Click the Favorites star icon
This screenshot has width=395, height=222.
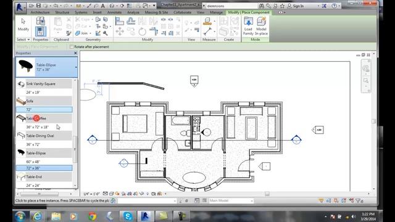pyautogui.click(x=282, y=6)
